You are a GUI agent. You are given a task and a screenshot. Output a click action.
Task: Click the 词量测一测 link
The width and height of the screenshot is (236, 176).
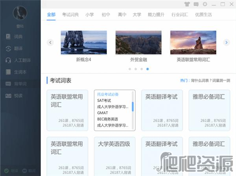pyautogui.click(x=222, y=81)
